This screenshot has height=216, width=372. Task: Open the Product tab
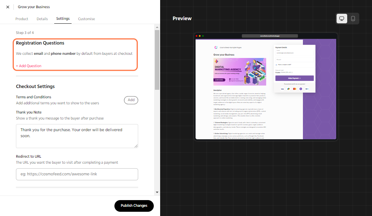(x=22, y=19)
